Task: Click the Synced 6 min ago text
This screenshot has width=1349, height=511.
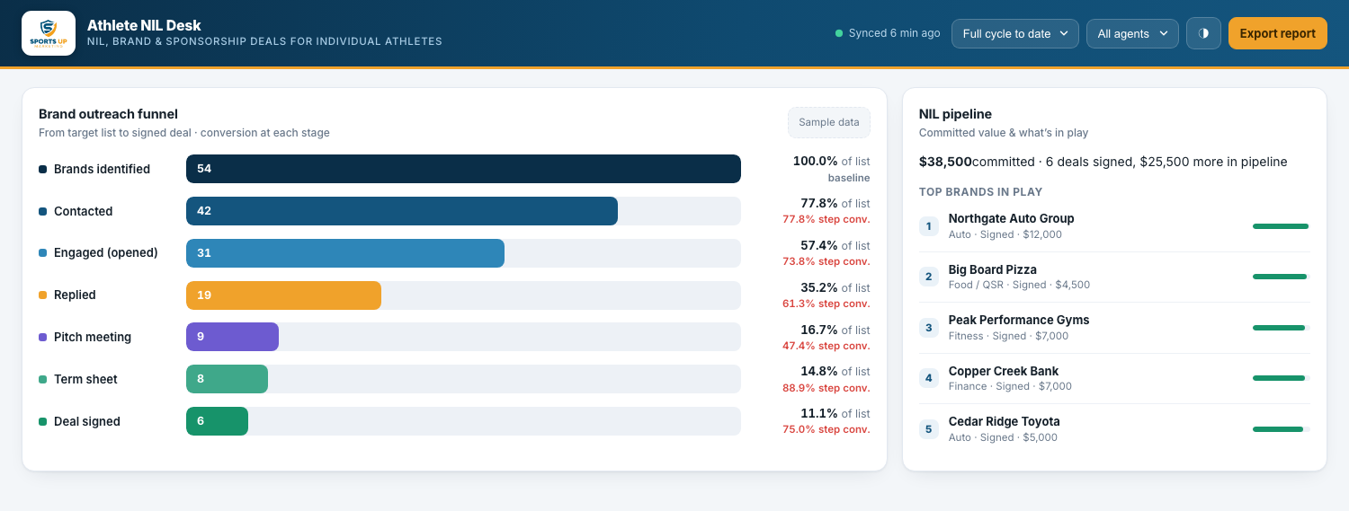Action: [894, 33]
